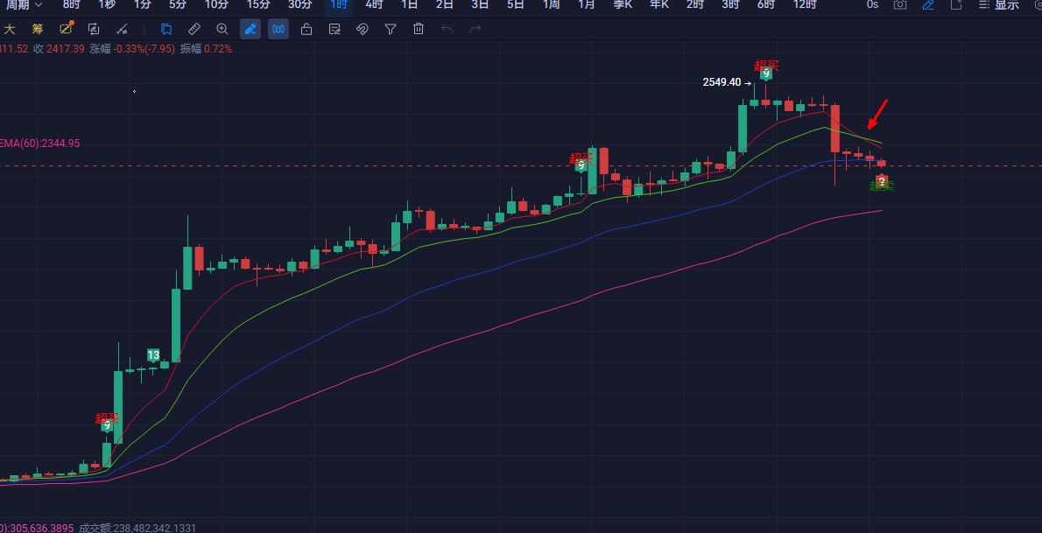Select the active 1时 timeframe
1042x533 pixels.
(x=339, y=4)
